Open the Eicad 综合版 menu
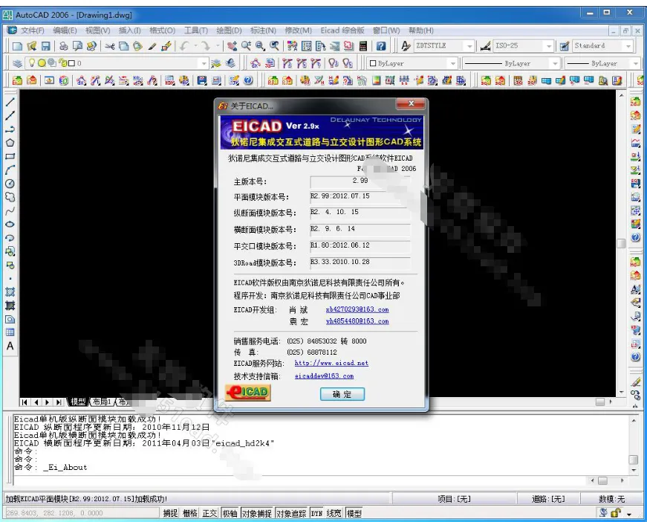 [342, 30]
